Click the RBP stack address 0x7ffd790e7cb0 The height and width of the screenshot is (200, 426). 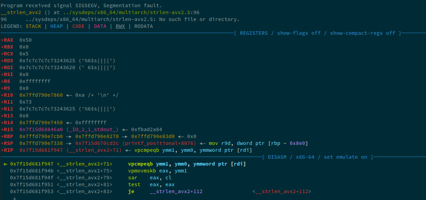tap(41, 136)
